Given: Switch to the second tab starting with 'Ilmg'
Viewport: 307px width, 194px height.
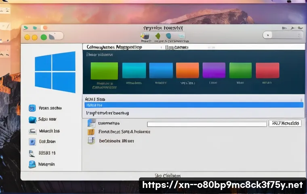Looking at the screenshot, I should [x=177, y=47].
